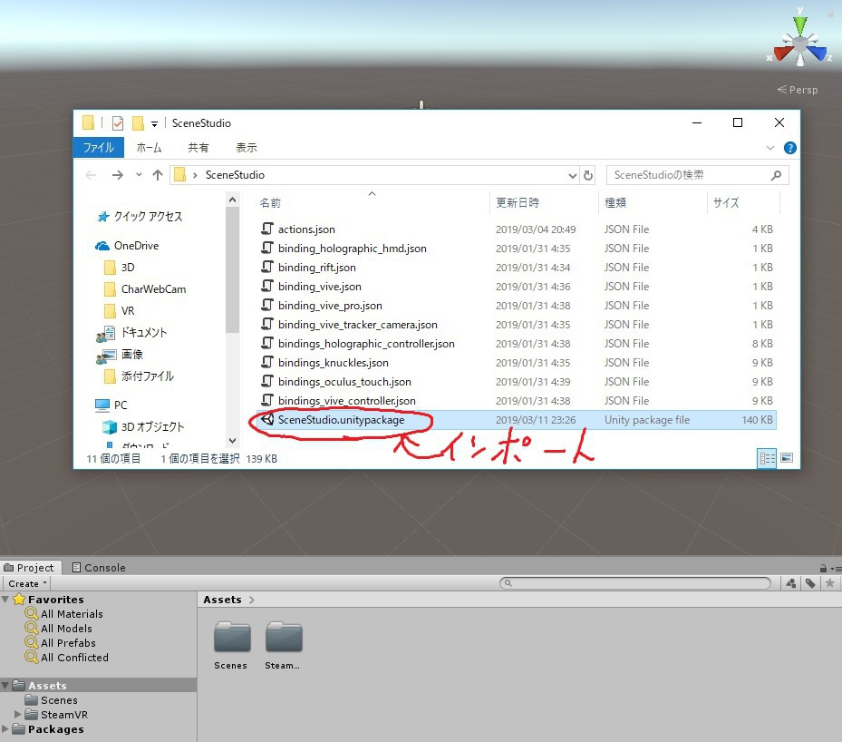Image resolution: width=842 pixels, height=742 pixels.
Task: Open the quick access toolbar customize dropdown
Action: coord(154,124)
